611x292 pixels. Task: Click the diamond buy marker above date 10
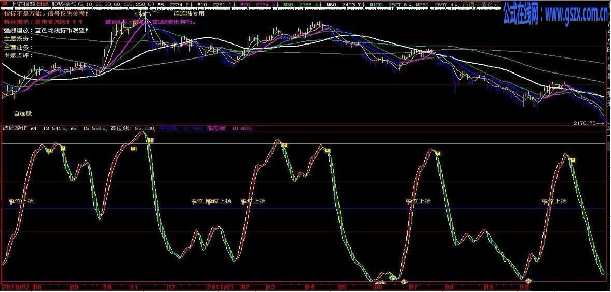coord(528,281)
